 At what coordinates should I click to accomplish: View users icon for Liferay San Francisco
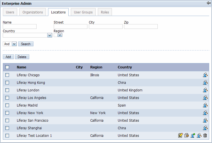click(205, 120)
